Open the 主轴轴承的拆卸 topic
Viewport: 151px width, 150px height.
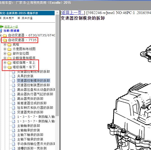(29, 126)
